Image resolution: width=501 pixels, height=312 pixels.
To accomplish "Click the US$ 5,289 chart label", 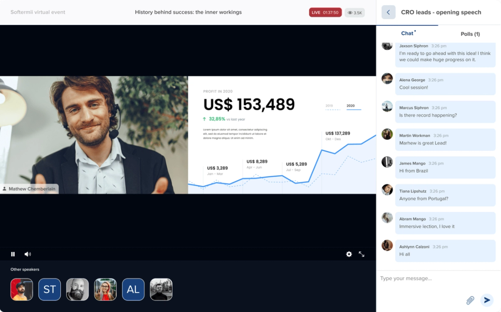I will [296, 164].
